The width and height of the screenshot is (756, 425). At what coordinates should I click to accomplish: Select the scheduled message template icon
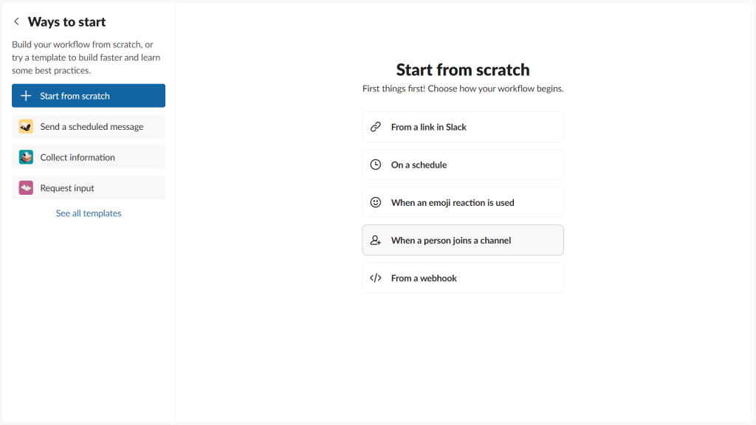coord(24,126)
